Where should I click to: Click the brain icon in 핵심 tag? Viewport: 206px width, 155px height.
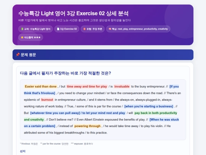point(110,29)
